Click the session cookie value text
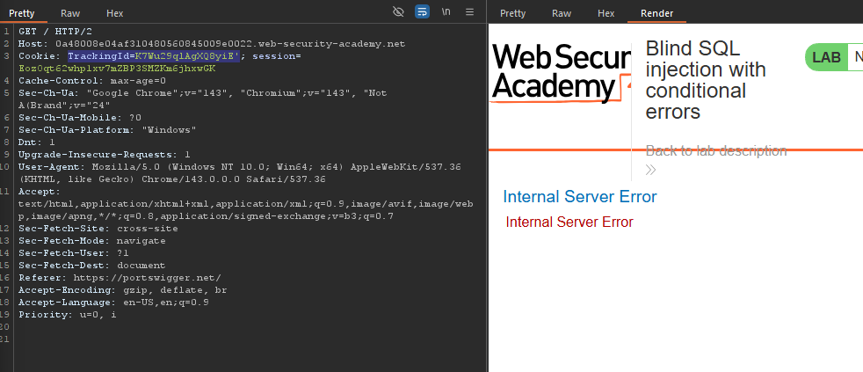 pos(117,69)
